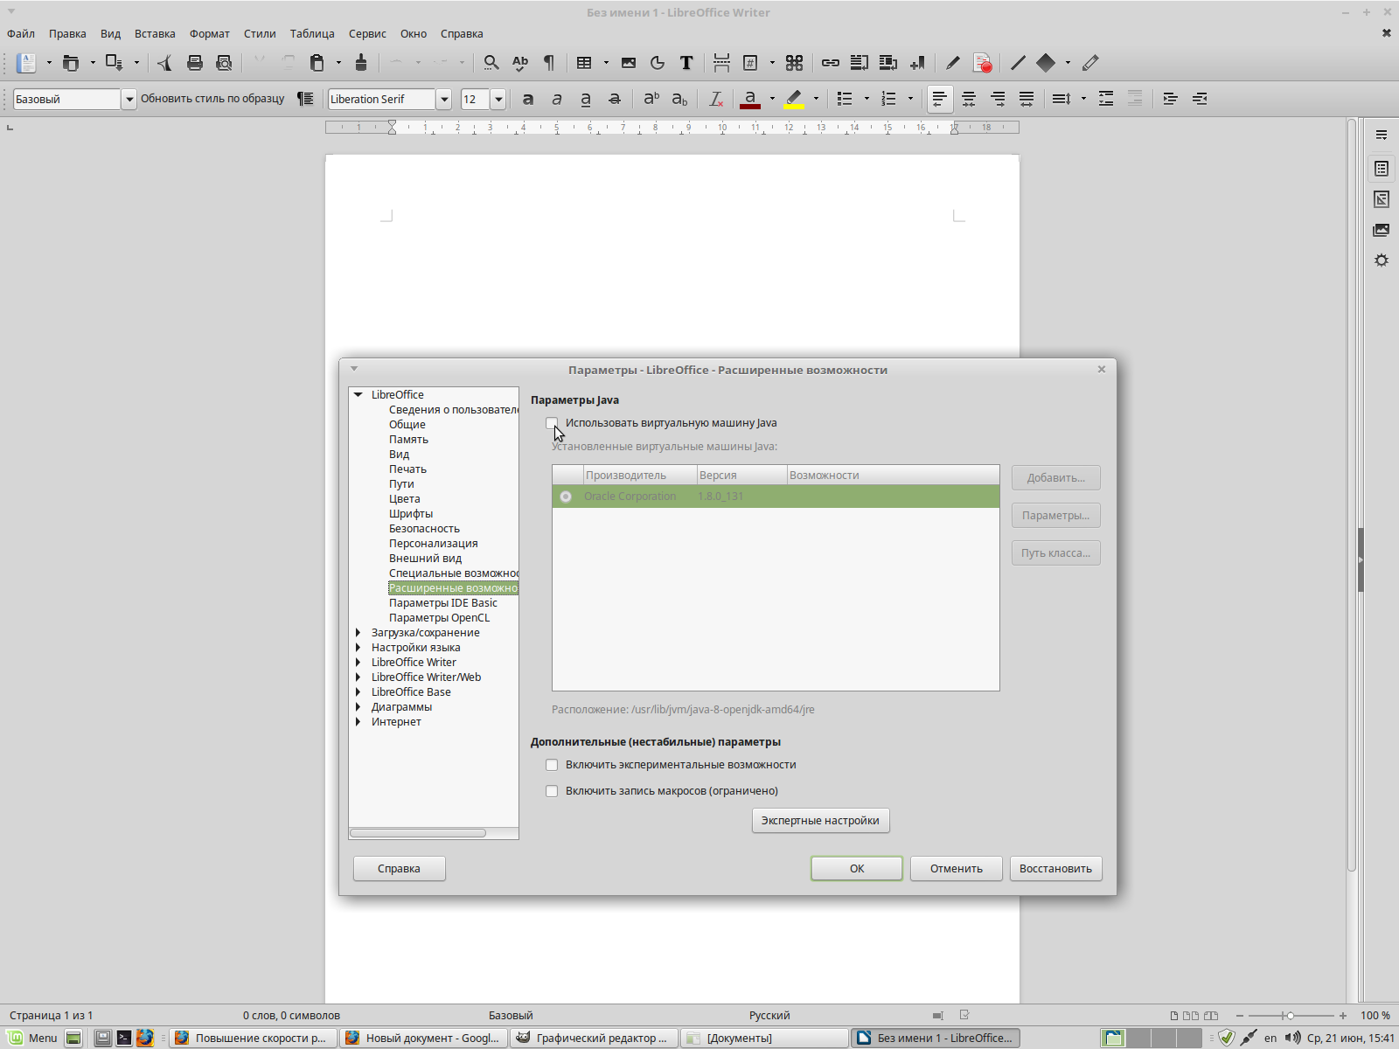Image resolution: width=1399 pixels, height=1049 pixels.
Task: Click the 'Экспертные настройки' button
Action: (821, 821)
